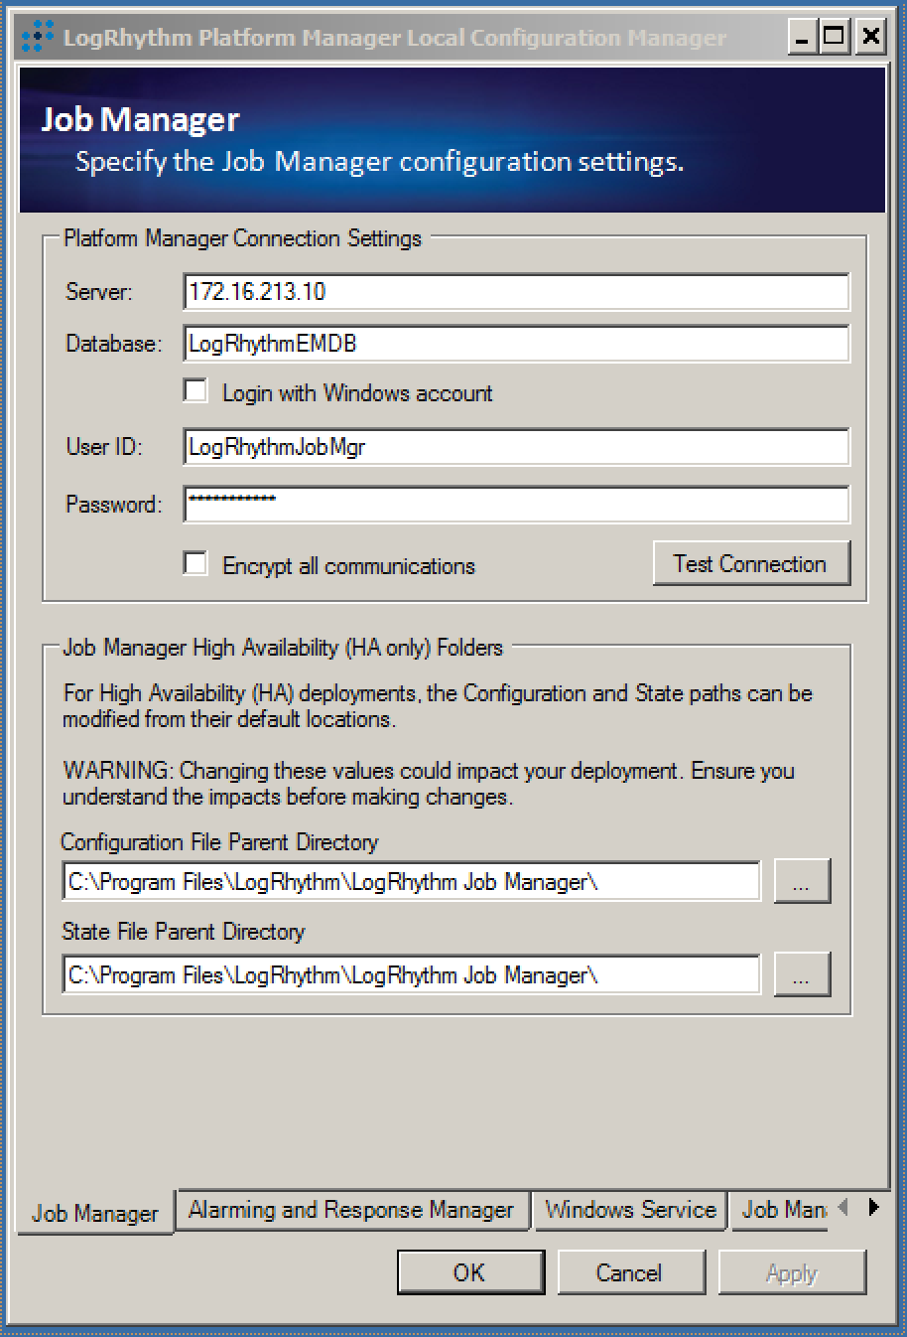Image resolution: width=907 pixels, height=1337 pixels.
Task: Click the tab strip left arrow
Action: pyautogui.click(x=842, y=1208)
